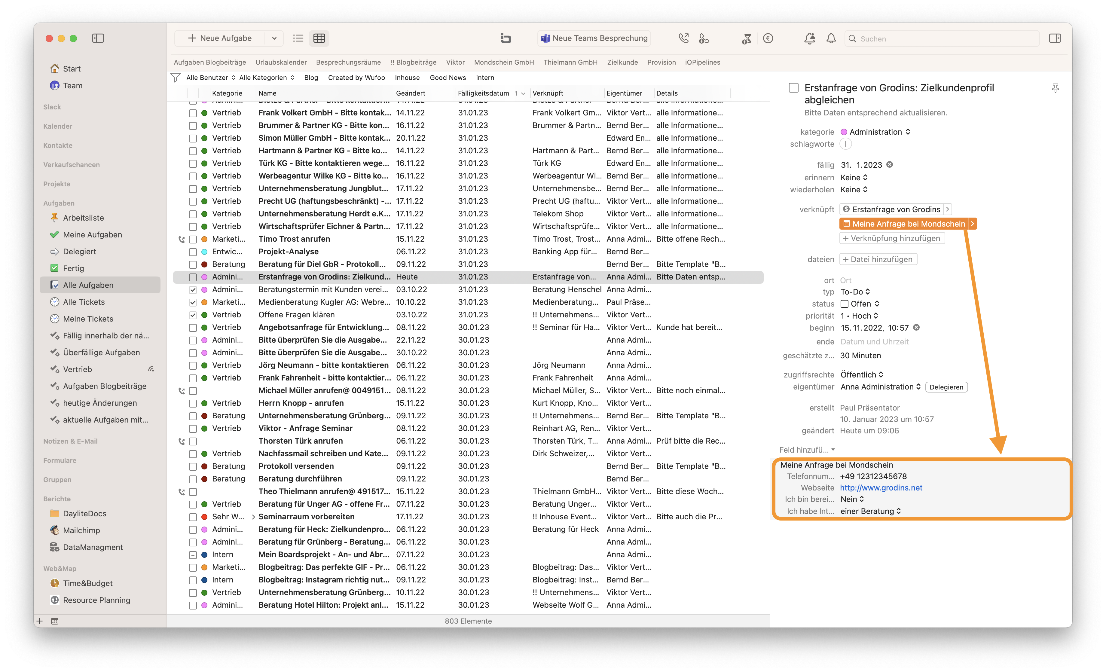Change priorität 1 Hoch dropdown
Screen dimensions: 1106x672
pos(859,316)
